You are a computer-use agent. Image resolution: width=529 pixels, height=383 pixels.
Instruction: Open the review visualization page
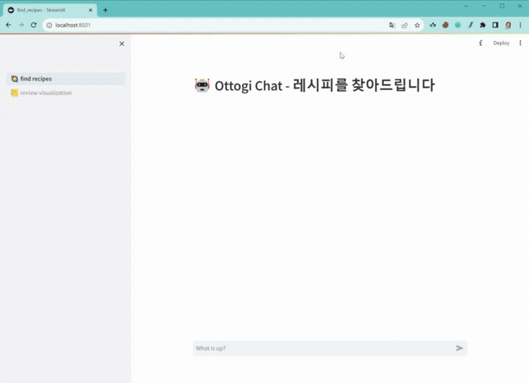point(65,93)
